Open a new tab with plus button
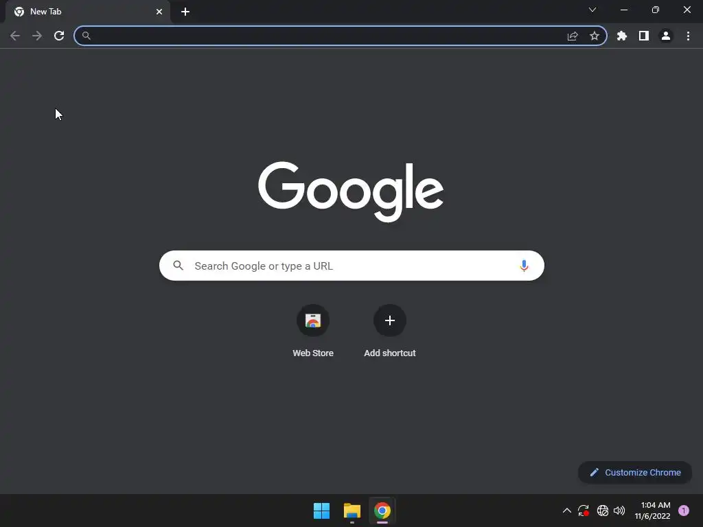 pos(185,12)
